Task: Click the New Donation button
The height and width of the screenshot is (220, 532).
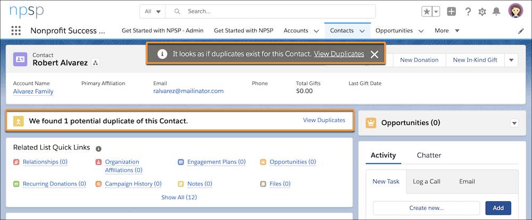Action: 419,60
